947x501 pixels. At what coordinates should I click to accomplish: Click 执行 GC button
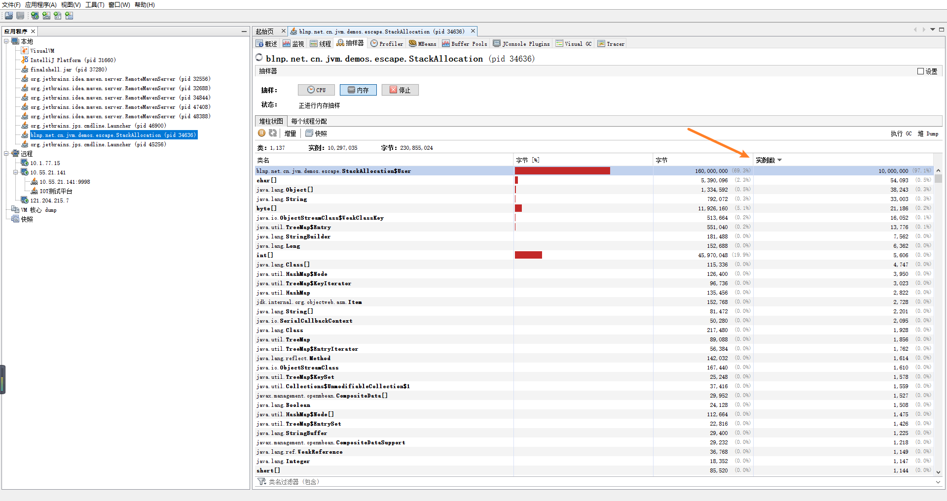click(x=901, y=134)
